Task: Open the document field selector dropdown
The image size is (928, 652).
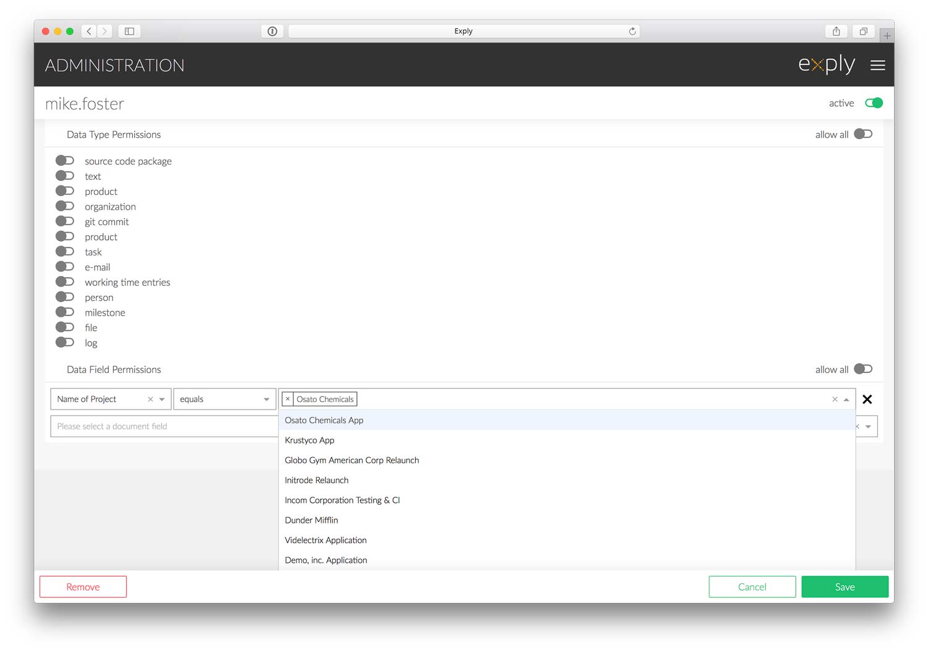Action: tap(164, 426)
